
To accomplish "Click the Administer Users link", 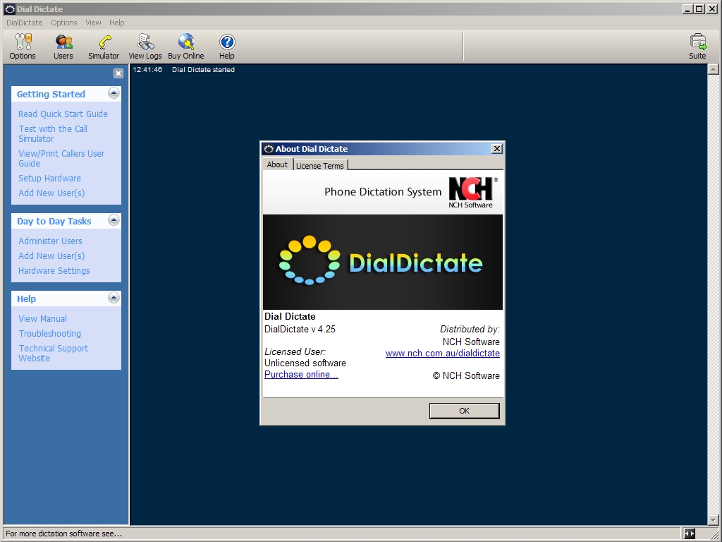I will coord(50,241).
